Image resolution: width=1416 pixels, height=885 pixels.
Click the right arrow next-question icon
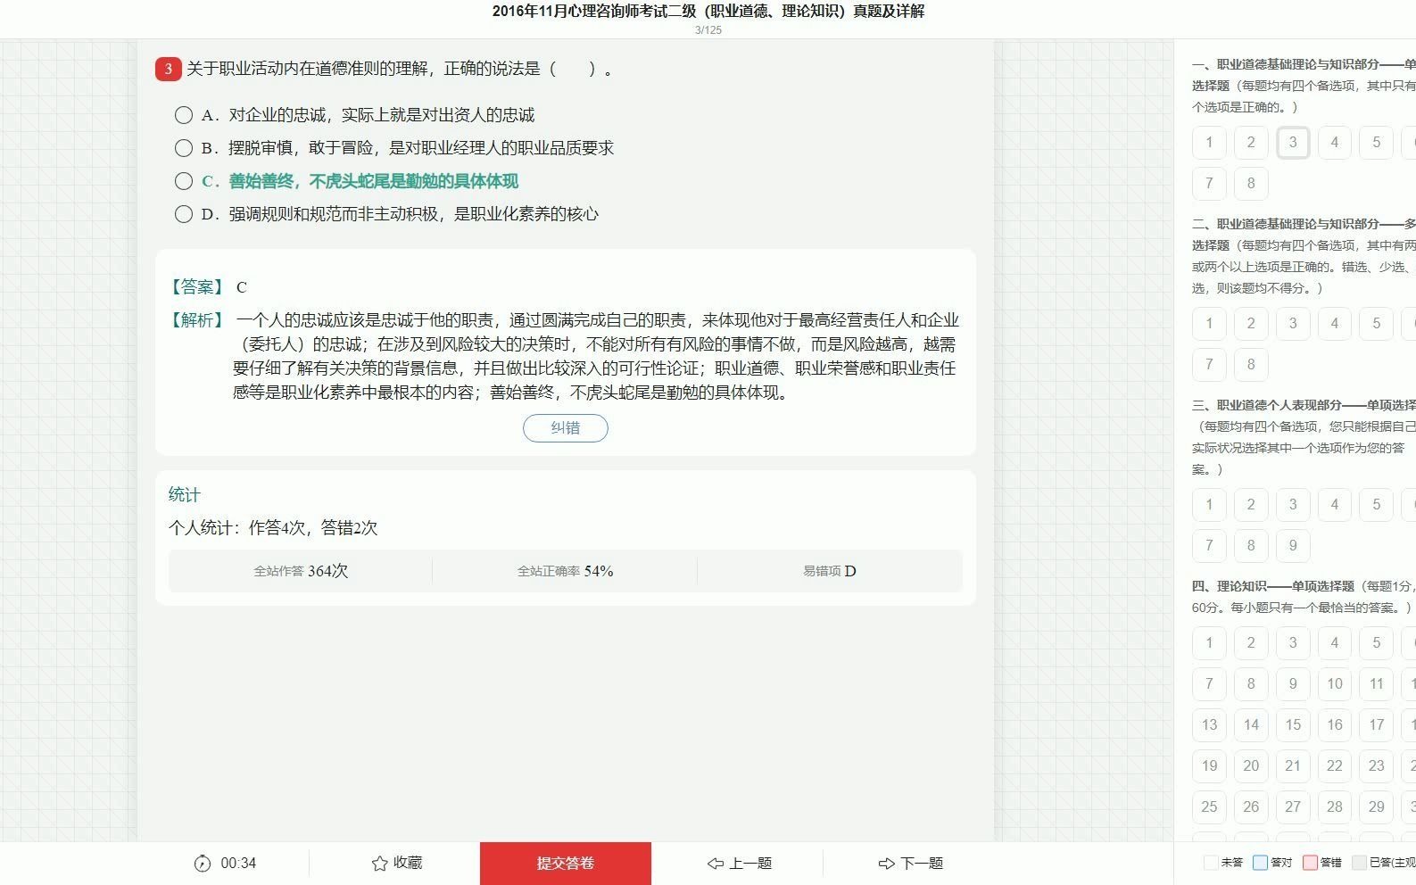886,863
